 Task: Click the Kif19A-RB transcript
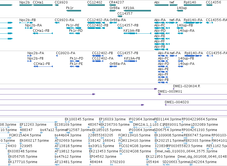pyautogui.click(x=137, y=33)
